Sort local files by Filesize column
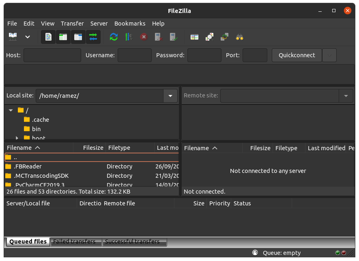The image size is (359, 261). 93,148
